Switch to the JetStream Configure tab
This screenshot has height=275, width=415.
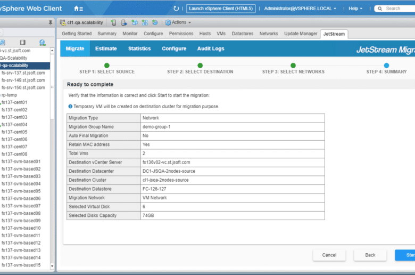pos(174,48)
